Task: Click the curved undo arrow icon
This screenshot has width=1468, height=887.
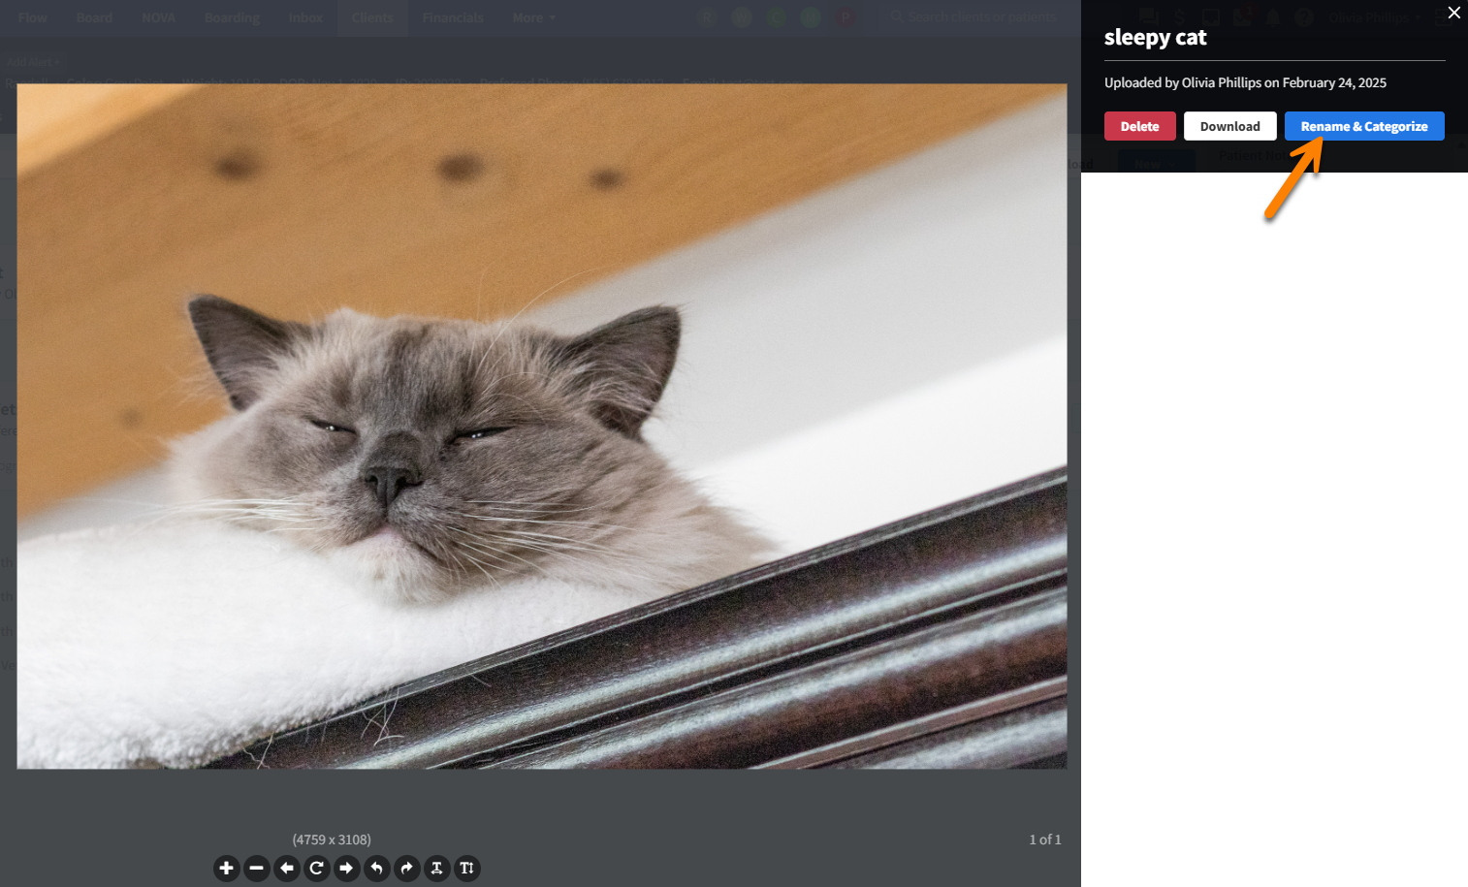Action: [377, 869]
